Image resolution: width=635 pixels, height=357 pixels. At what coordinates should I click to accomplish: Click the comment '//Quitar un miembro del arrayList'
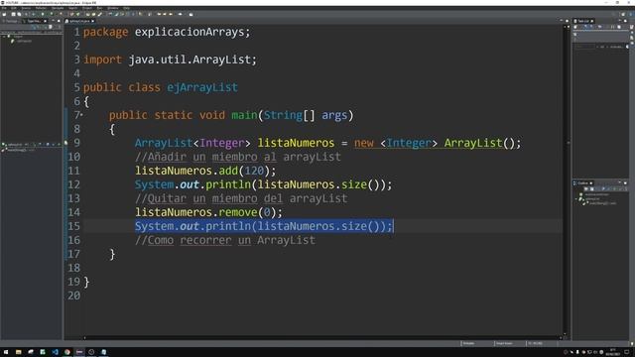click(241, 198)
